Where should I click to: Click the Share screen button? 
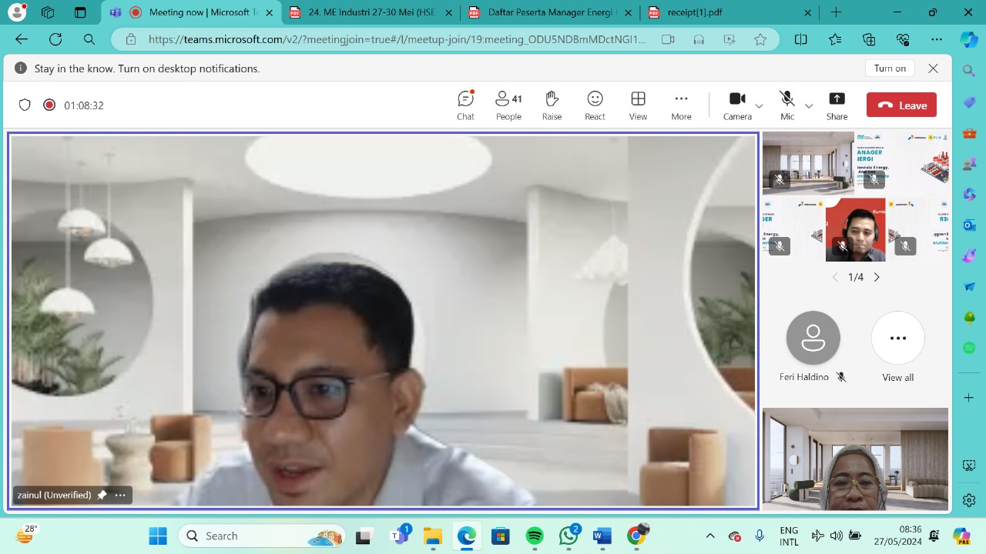tap(837, 105)
